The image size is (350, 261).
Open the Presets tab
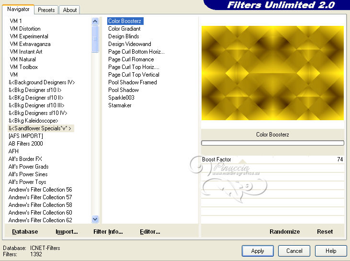click(46, 10)
